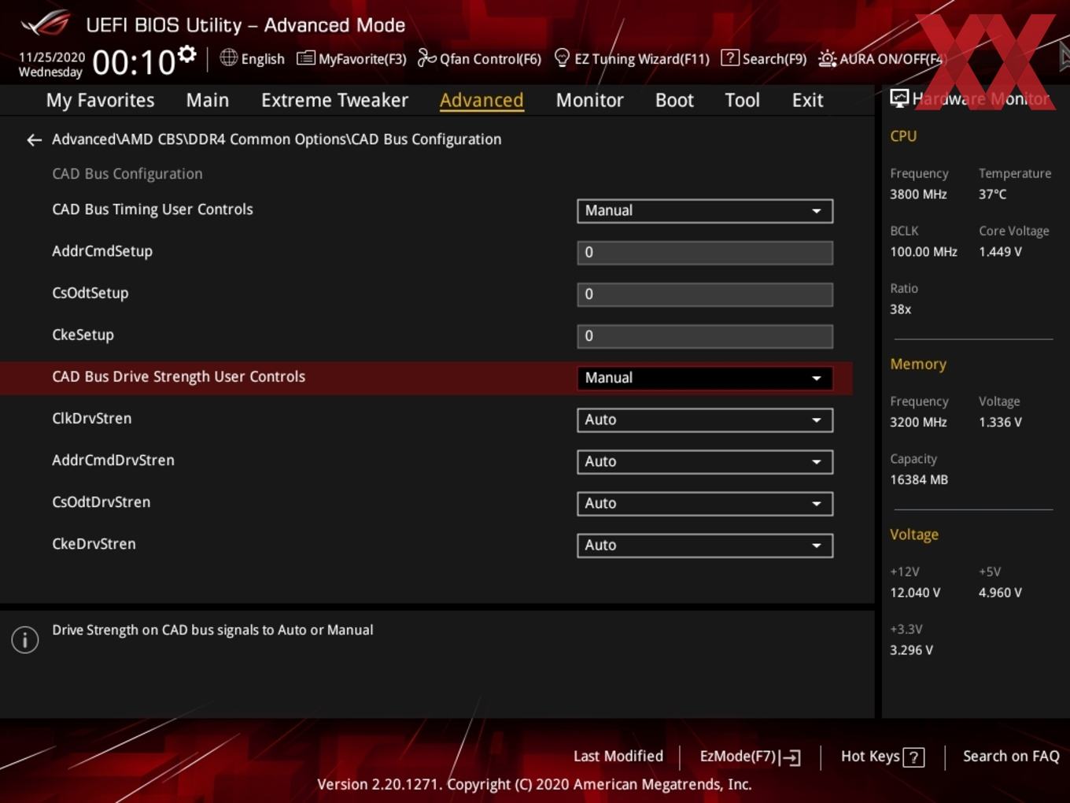
Task: Expand the ClkDrvStren dropdown
Action: pyautogui.click(x=705, y=420)
